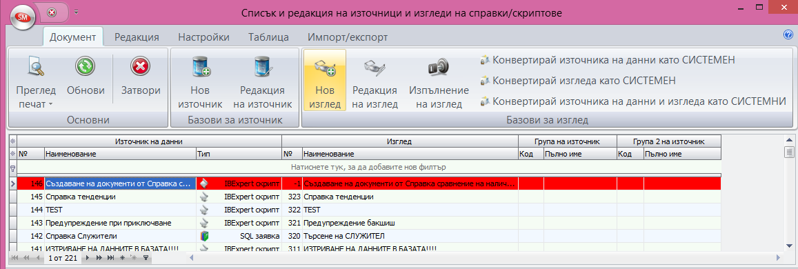Open quick access toolbar customize arrow
This screenshot has height=269, width=798.
(77, 11)
